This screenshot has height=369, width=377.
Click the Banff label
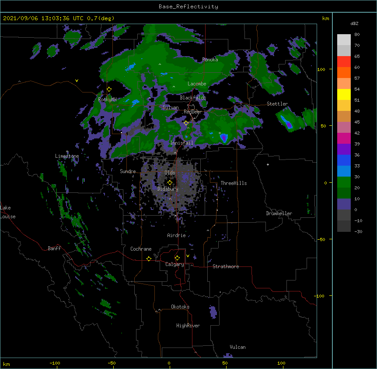(x=54, y=248)
